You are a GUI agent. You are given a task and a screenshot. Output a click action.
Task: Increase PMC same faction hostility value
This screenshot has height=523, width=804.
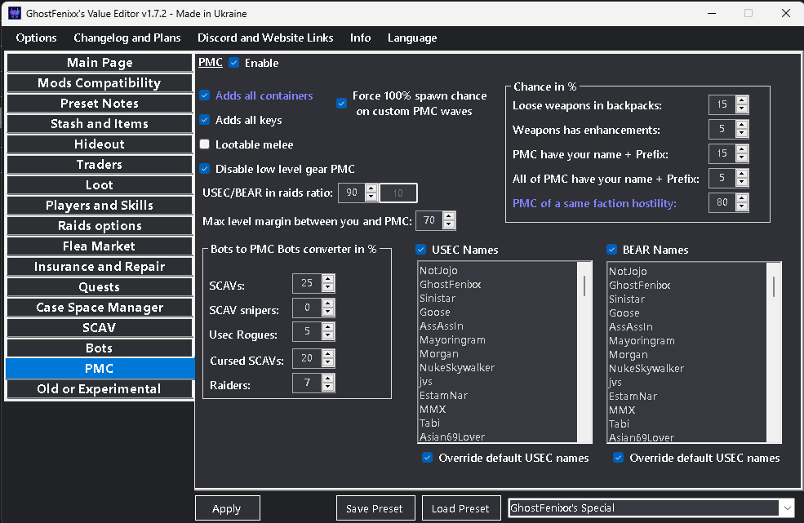741,198
